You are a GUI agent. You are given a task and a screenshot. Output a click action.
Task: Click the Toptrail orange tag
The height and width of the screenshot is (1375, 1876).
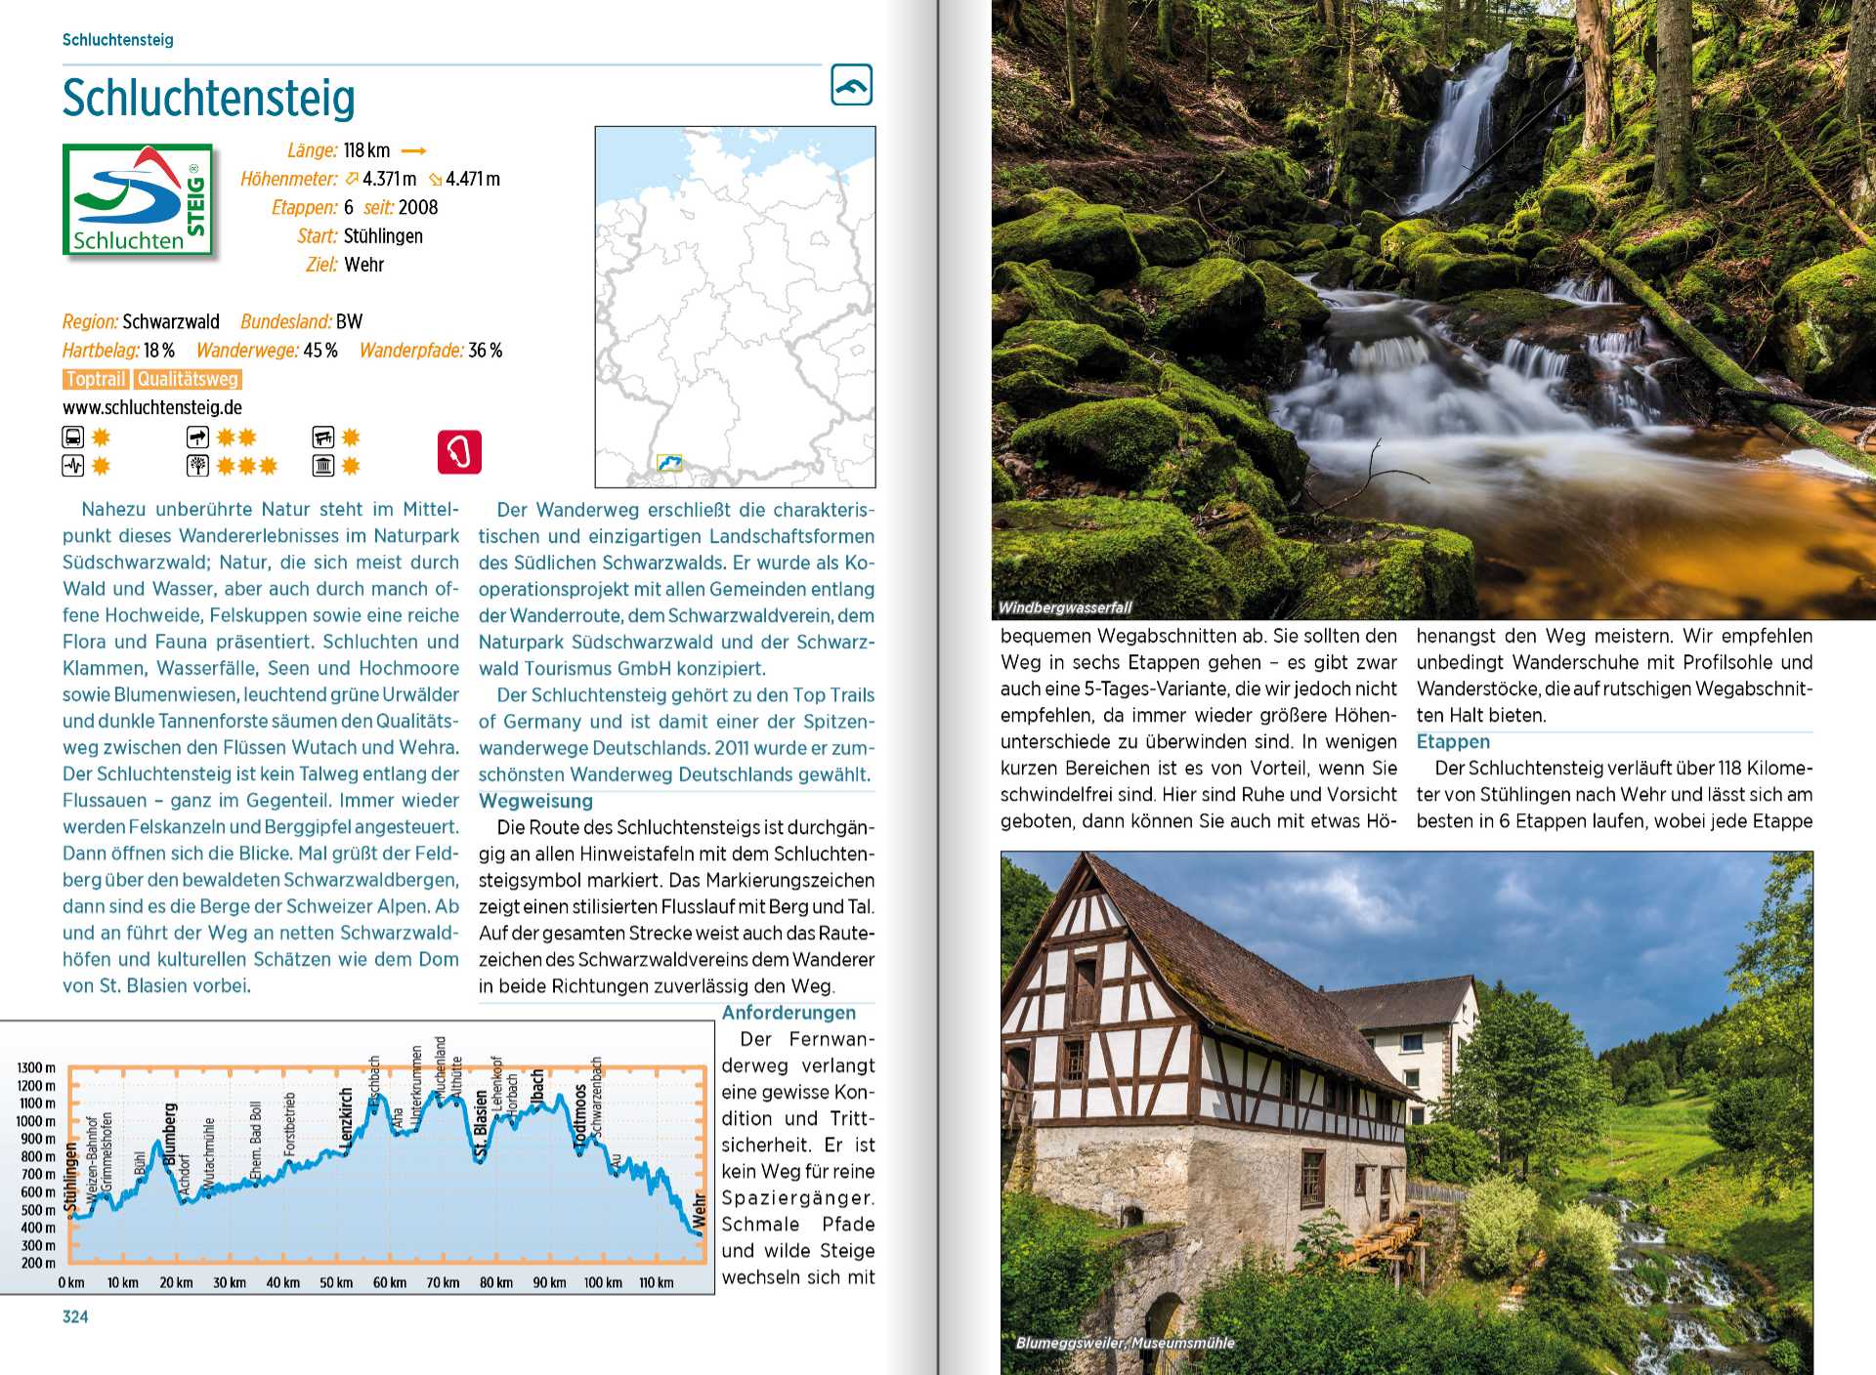[x=96, y=379]
